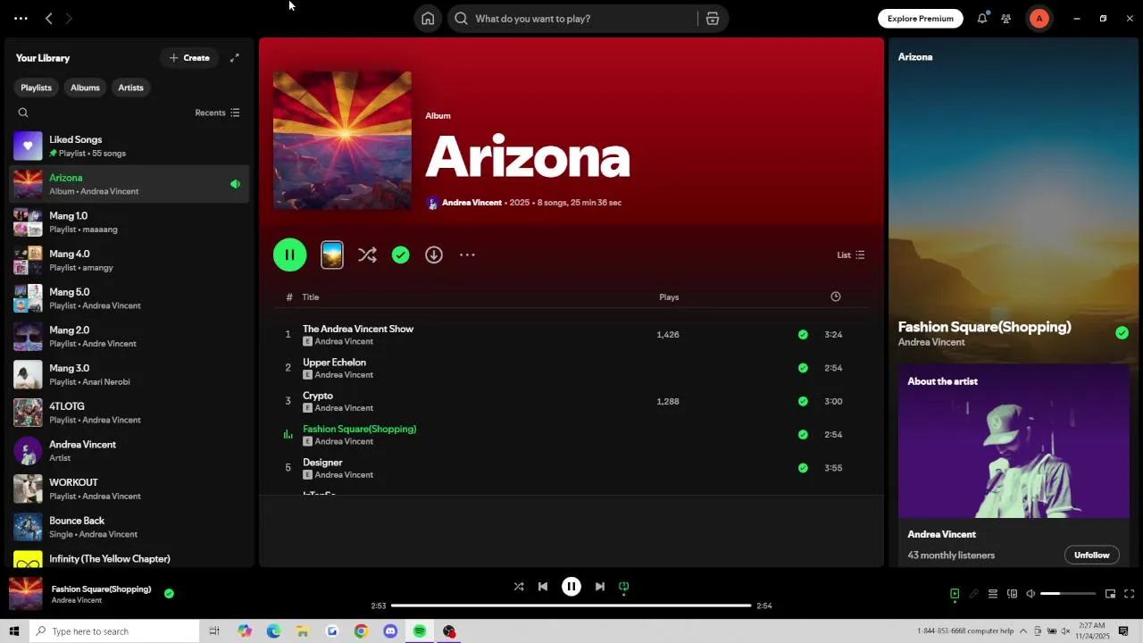
Task: Open the Miniplayer icon
Action: [1110, 594]
